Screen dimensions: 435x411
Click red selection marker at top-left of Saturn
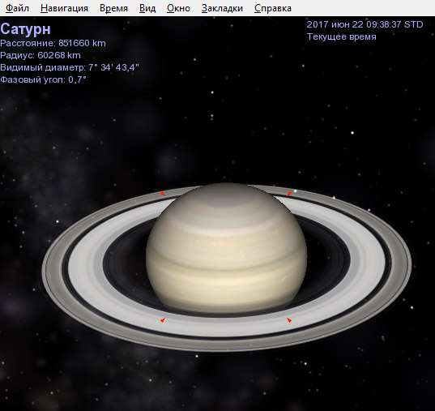click(163, 194)
